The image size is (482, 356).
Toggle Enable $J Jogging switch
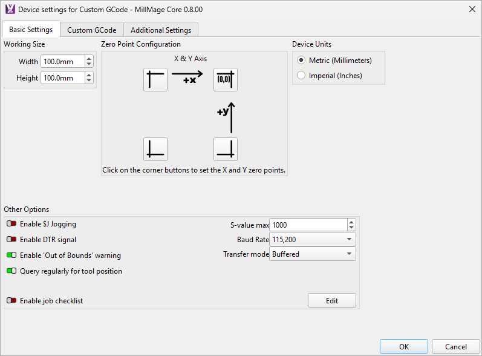[11, 224]
